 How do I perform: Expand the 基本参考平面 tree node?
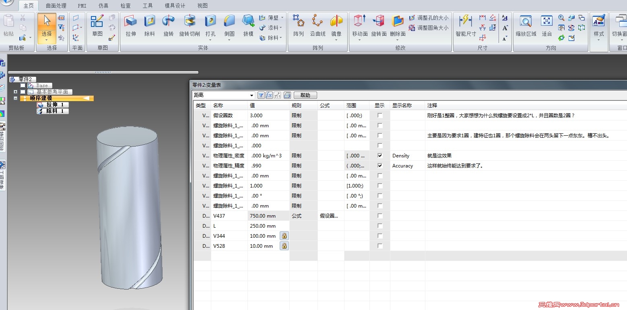(15, 92)
